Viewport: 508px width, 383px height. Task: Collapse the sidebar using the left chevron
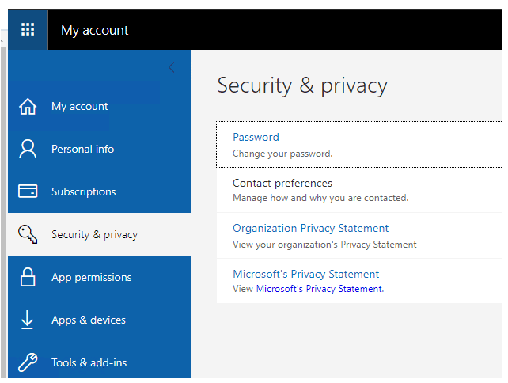(x=172, y=67)
